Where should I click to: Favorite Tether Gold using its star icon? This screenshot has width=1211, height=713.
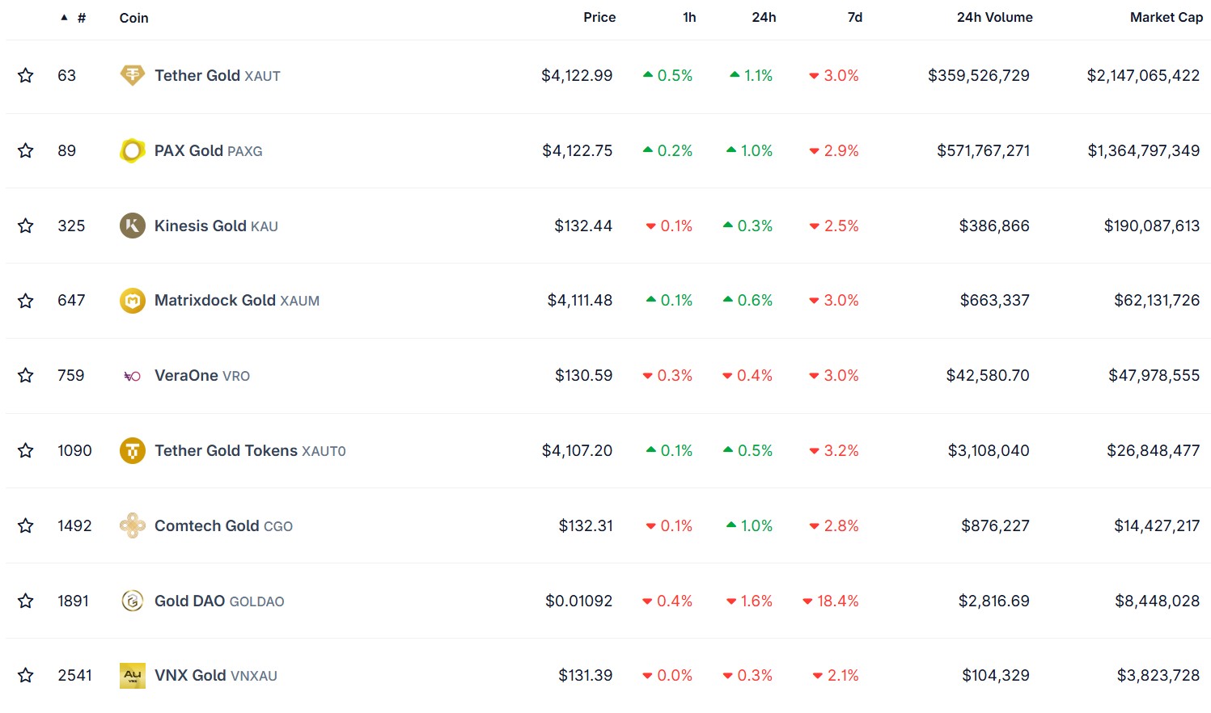pyautogui.click(x=25, y=75)
